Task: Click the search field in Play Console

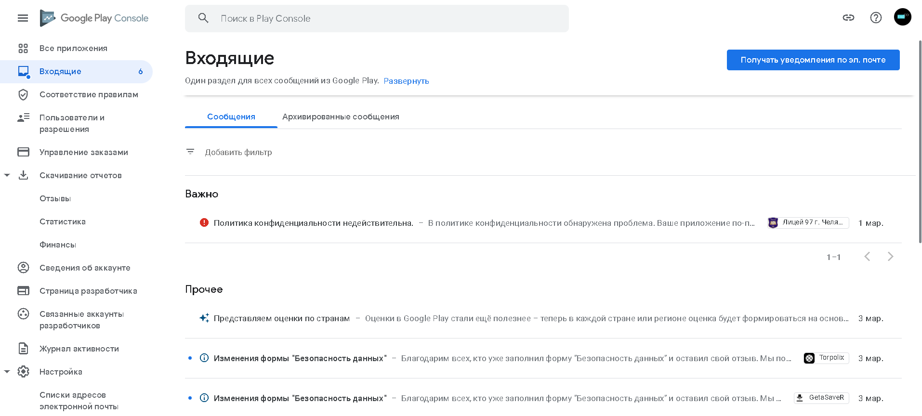Action: click(x=377, y=18)
